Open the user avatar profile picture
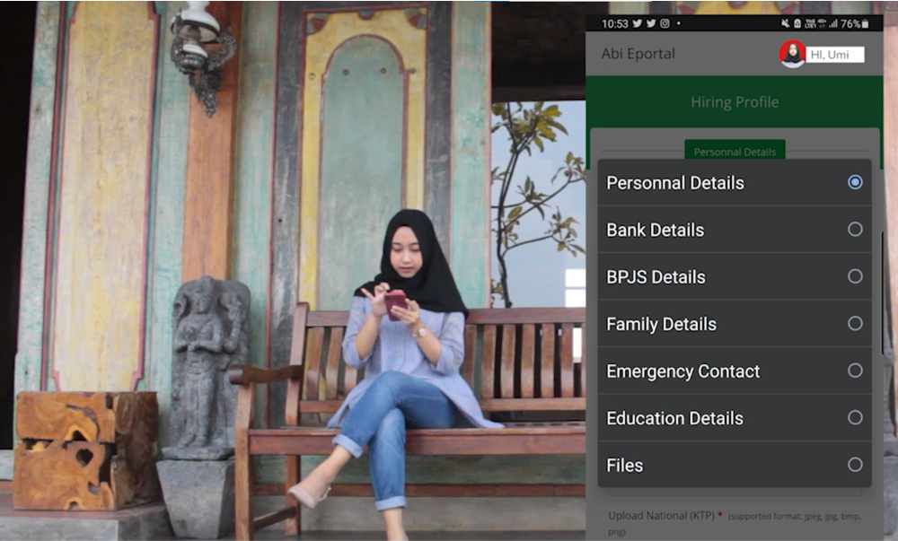Viewport: 898px width, 541px height. coord(792,54)
